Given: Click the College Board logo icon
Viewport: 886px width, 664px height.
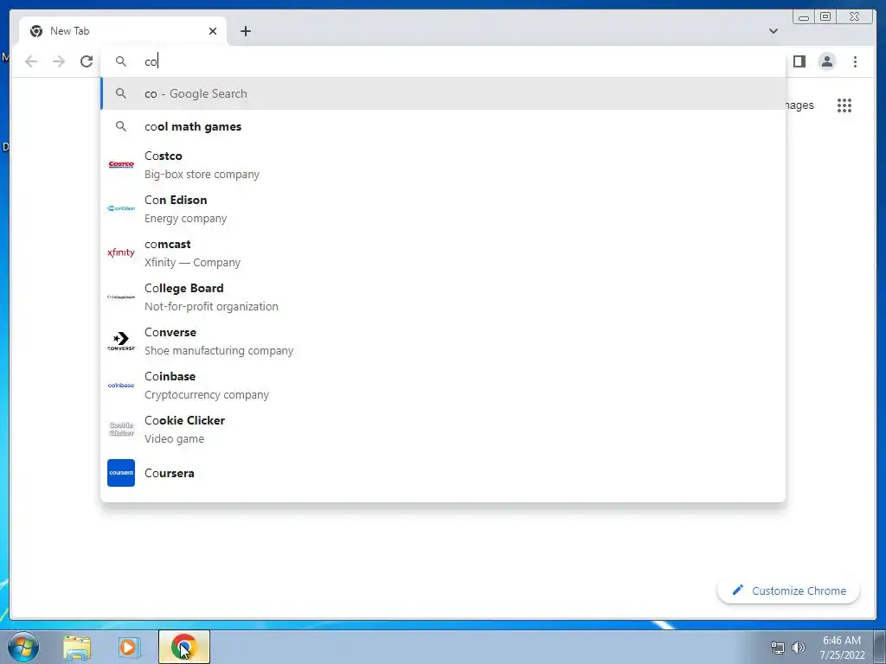Looking at the screenshot, I should [121, 297].
